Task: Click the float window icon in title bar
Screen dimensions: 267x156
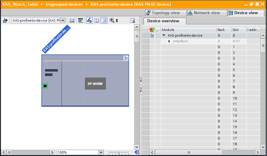Action: tap(252, 4)
